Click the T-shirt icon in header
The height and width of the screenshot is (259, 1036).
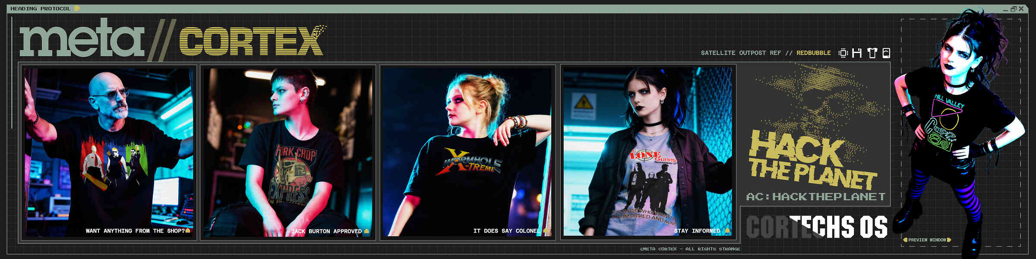coord(872,53)
